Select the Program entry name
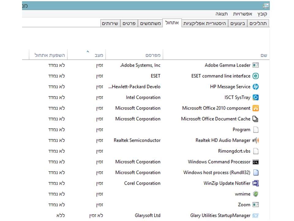294x221 pixels. click(242, 130)
